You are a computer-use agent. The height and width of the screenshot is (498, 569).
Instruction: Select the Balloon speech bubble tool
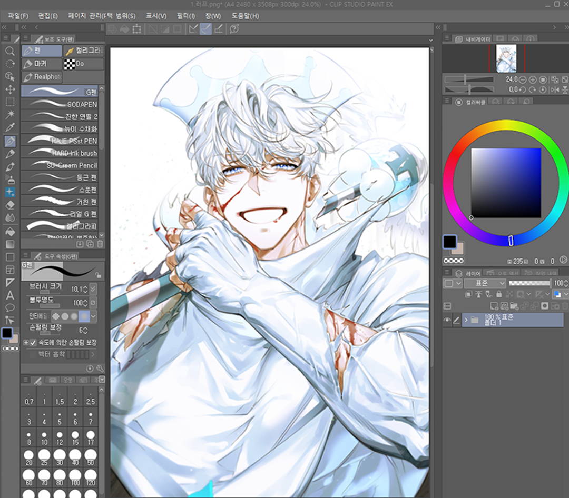pos(10,308)
